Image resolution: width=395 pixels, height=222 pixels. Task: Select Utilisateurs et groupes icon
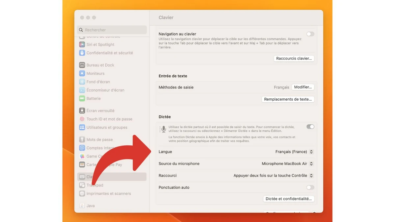pos(82,127)
